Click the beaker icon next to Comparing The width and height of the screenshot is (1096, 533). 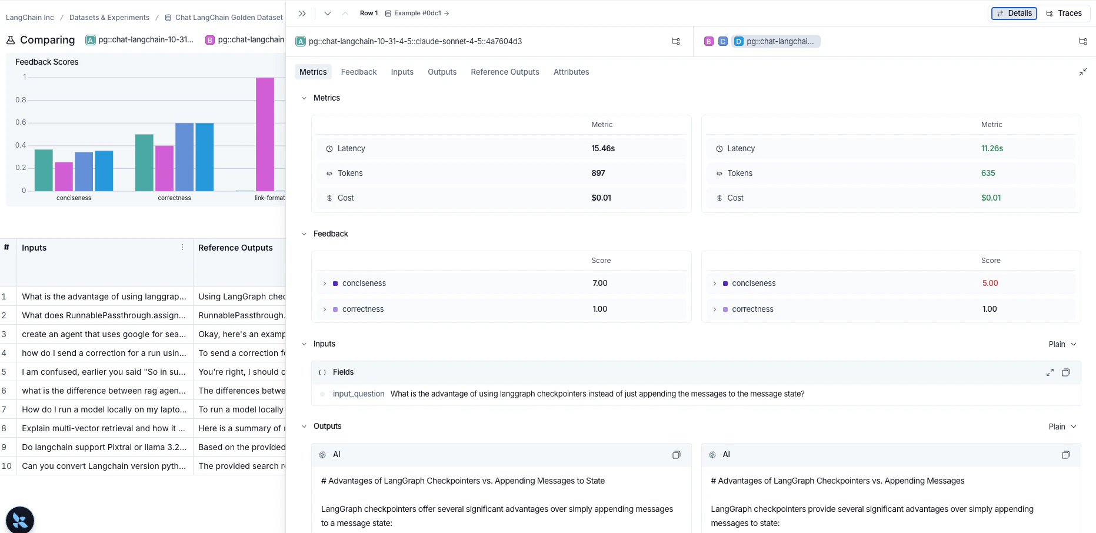pos(10,39)
